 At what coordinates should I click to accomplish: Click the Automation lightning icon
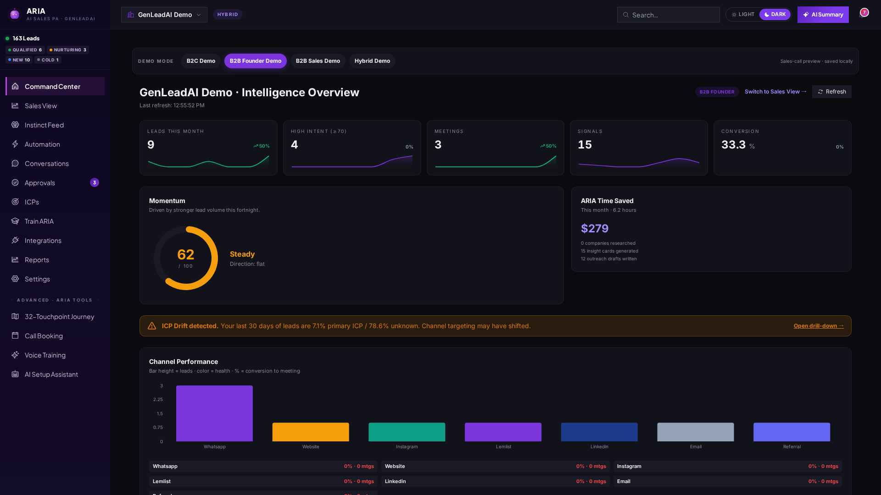point(15,144)
